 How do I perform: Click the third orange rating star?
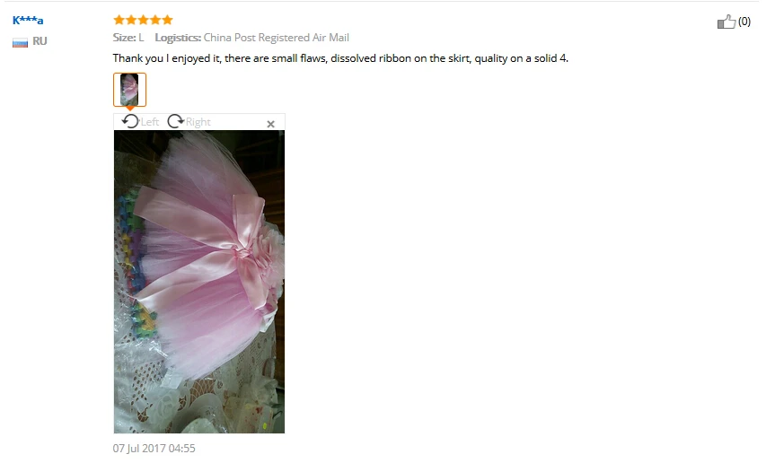[143, 20]
